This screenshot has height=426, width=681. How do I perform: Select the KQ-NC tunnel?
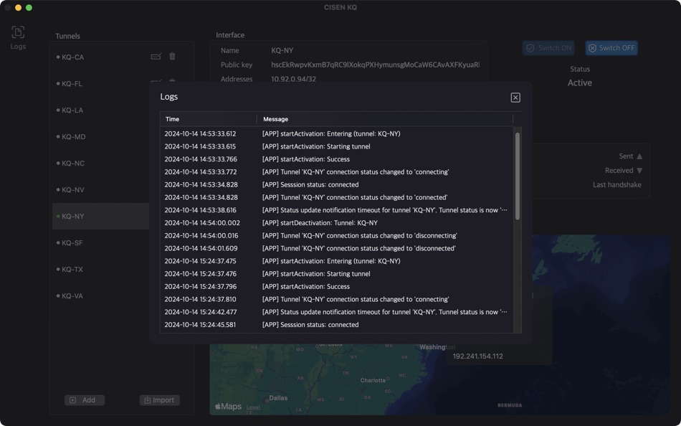pyautogui.click(x=101, y=163)
